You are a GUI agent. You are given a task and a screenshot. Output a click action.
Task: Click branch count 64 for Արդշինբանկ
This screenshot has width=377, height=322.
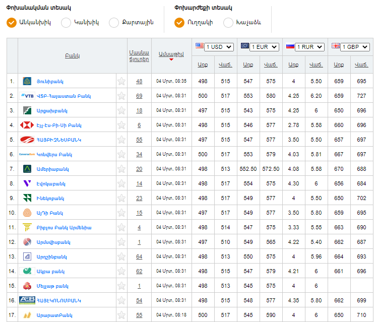pyautogui.click(x=139, y=256)
